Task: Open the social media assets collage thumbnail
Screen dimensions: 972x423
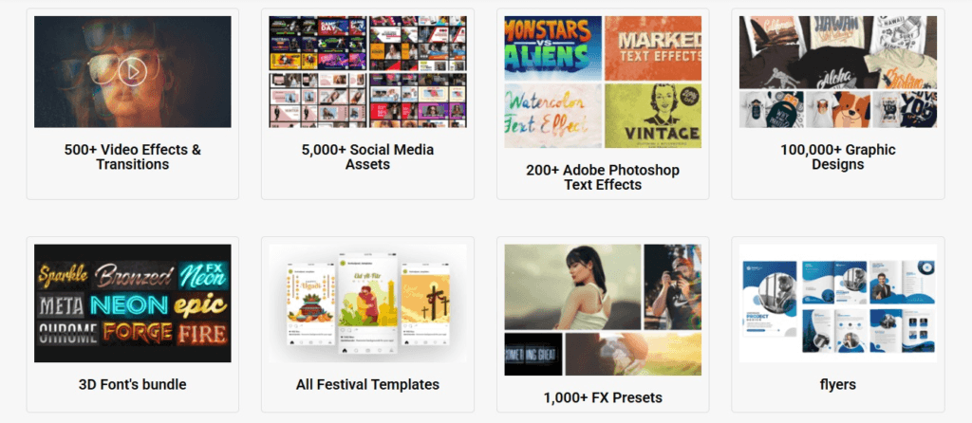Action: tap(367, 71)
